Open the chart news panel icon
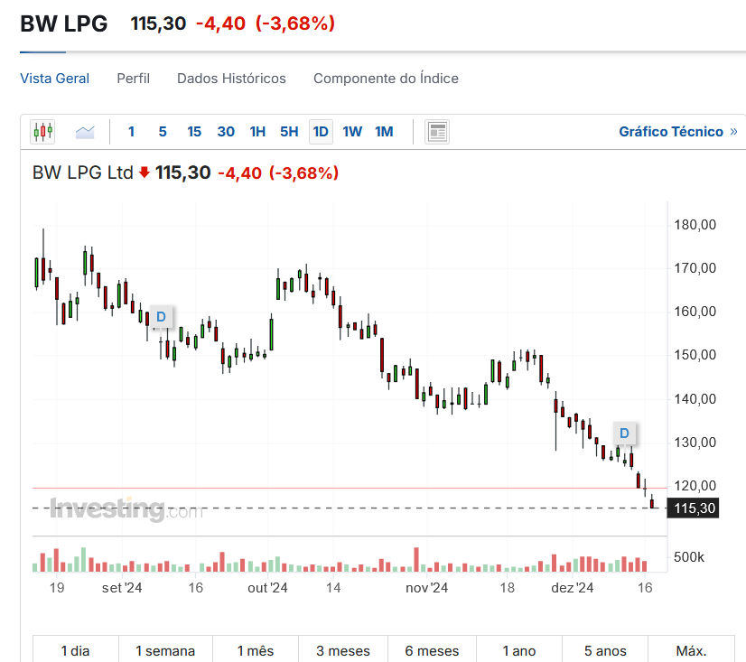Viewport: 746px width, 662px height. [x=437, y=132]
